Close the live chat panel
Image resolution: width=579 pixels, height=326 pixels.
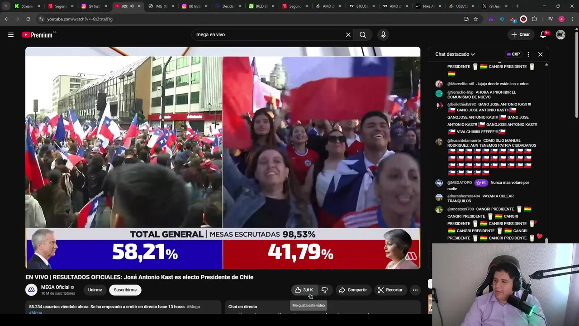point(540,54)
